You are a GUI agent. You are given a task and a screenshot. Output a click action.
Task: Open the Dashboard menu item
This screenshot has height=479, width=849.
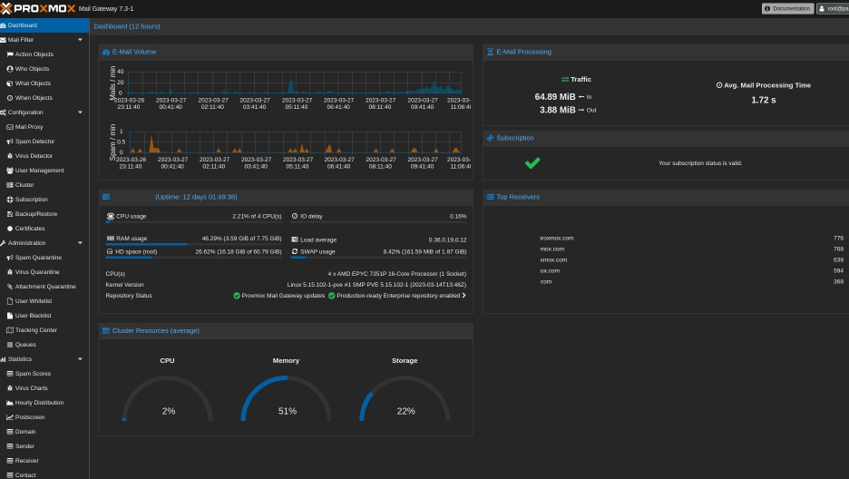[23, 25]
